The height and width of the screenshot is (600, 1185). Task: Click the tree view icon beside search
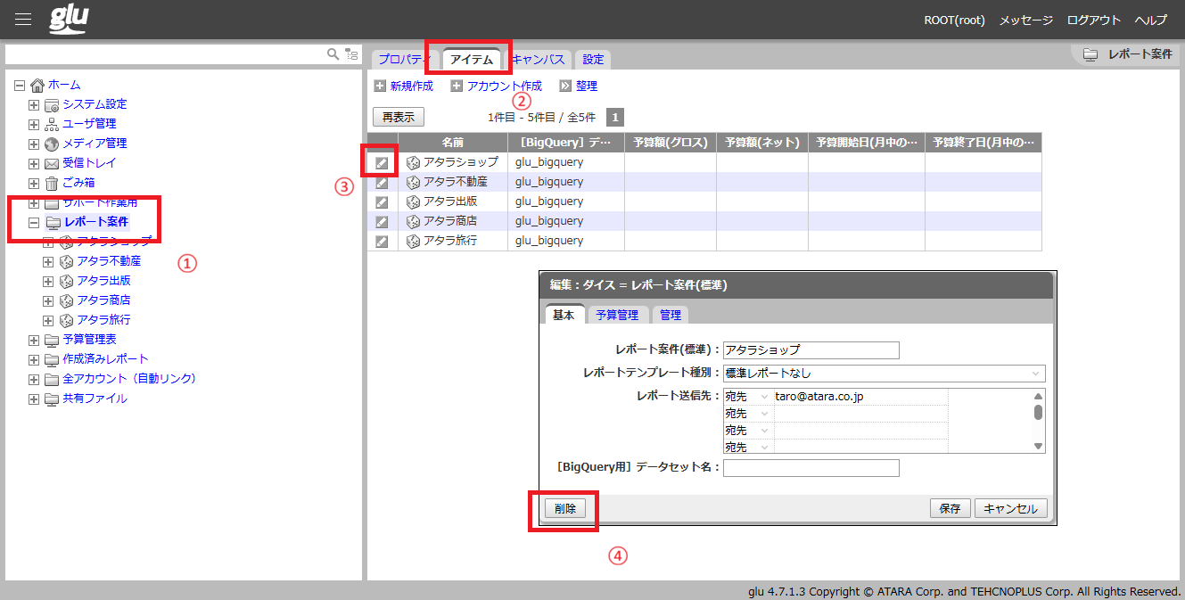coord(351,54)
